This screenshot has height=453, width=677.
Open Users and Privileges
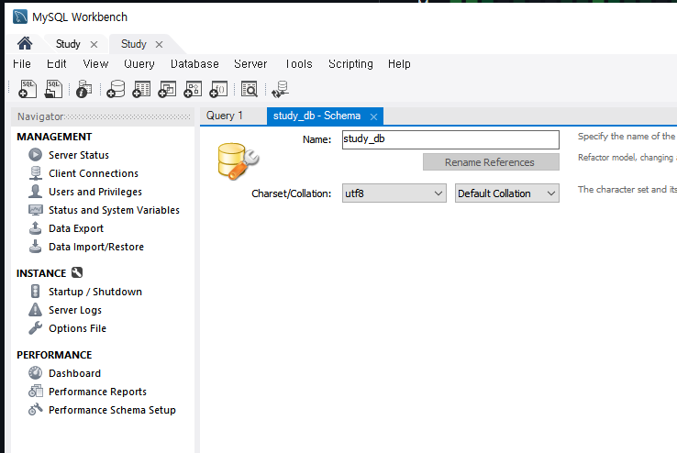95,192
